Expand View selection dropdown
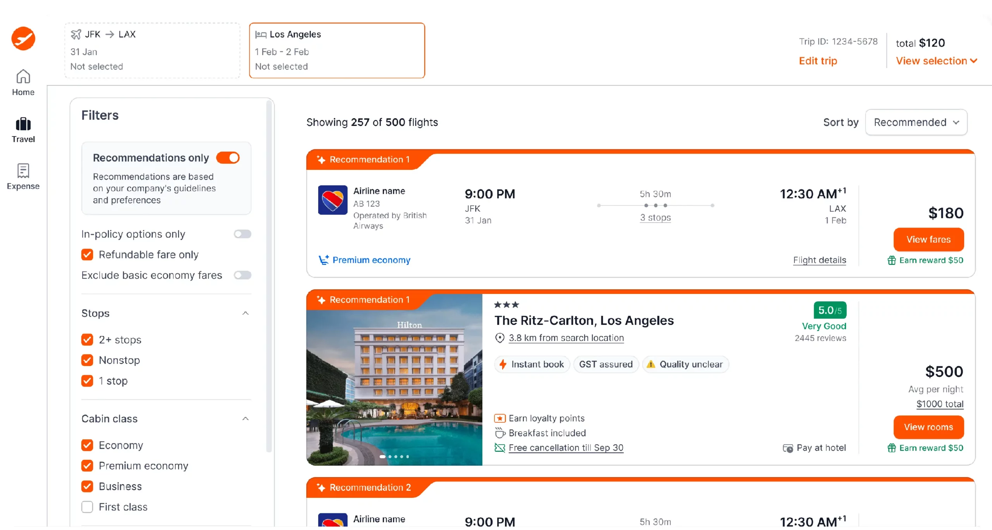Viewport: 992px width, 530px height. [x=936, y=61]
